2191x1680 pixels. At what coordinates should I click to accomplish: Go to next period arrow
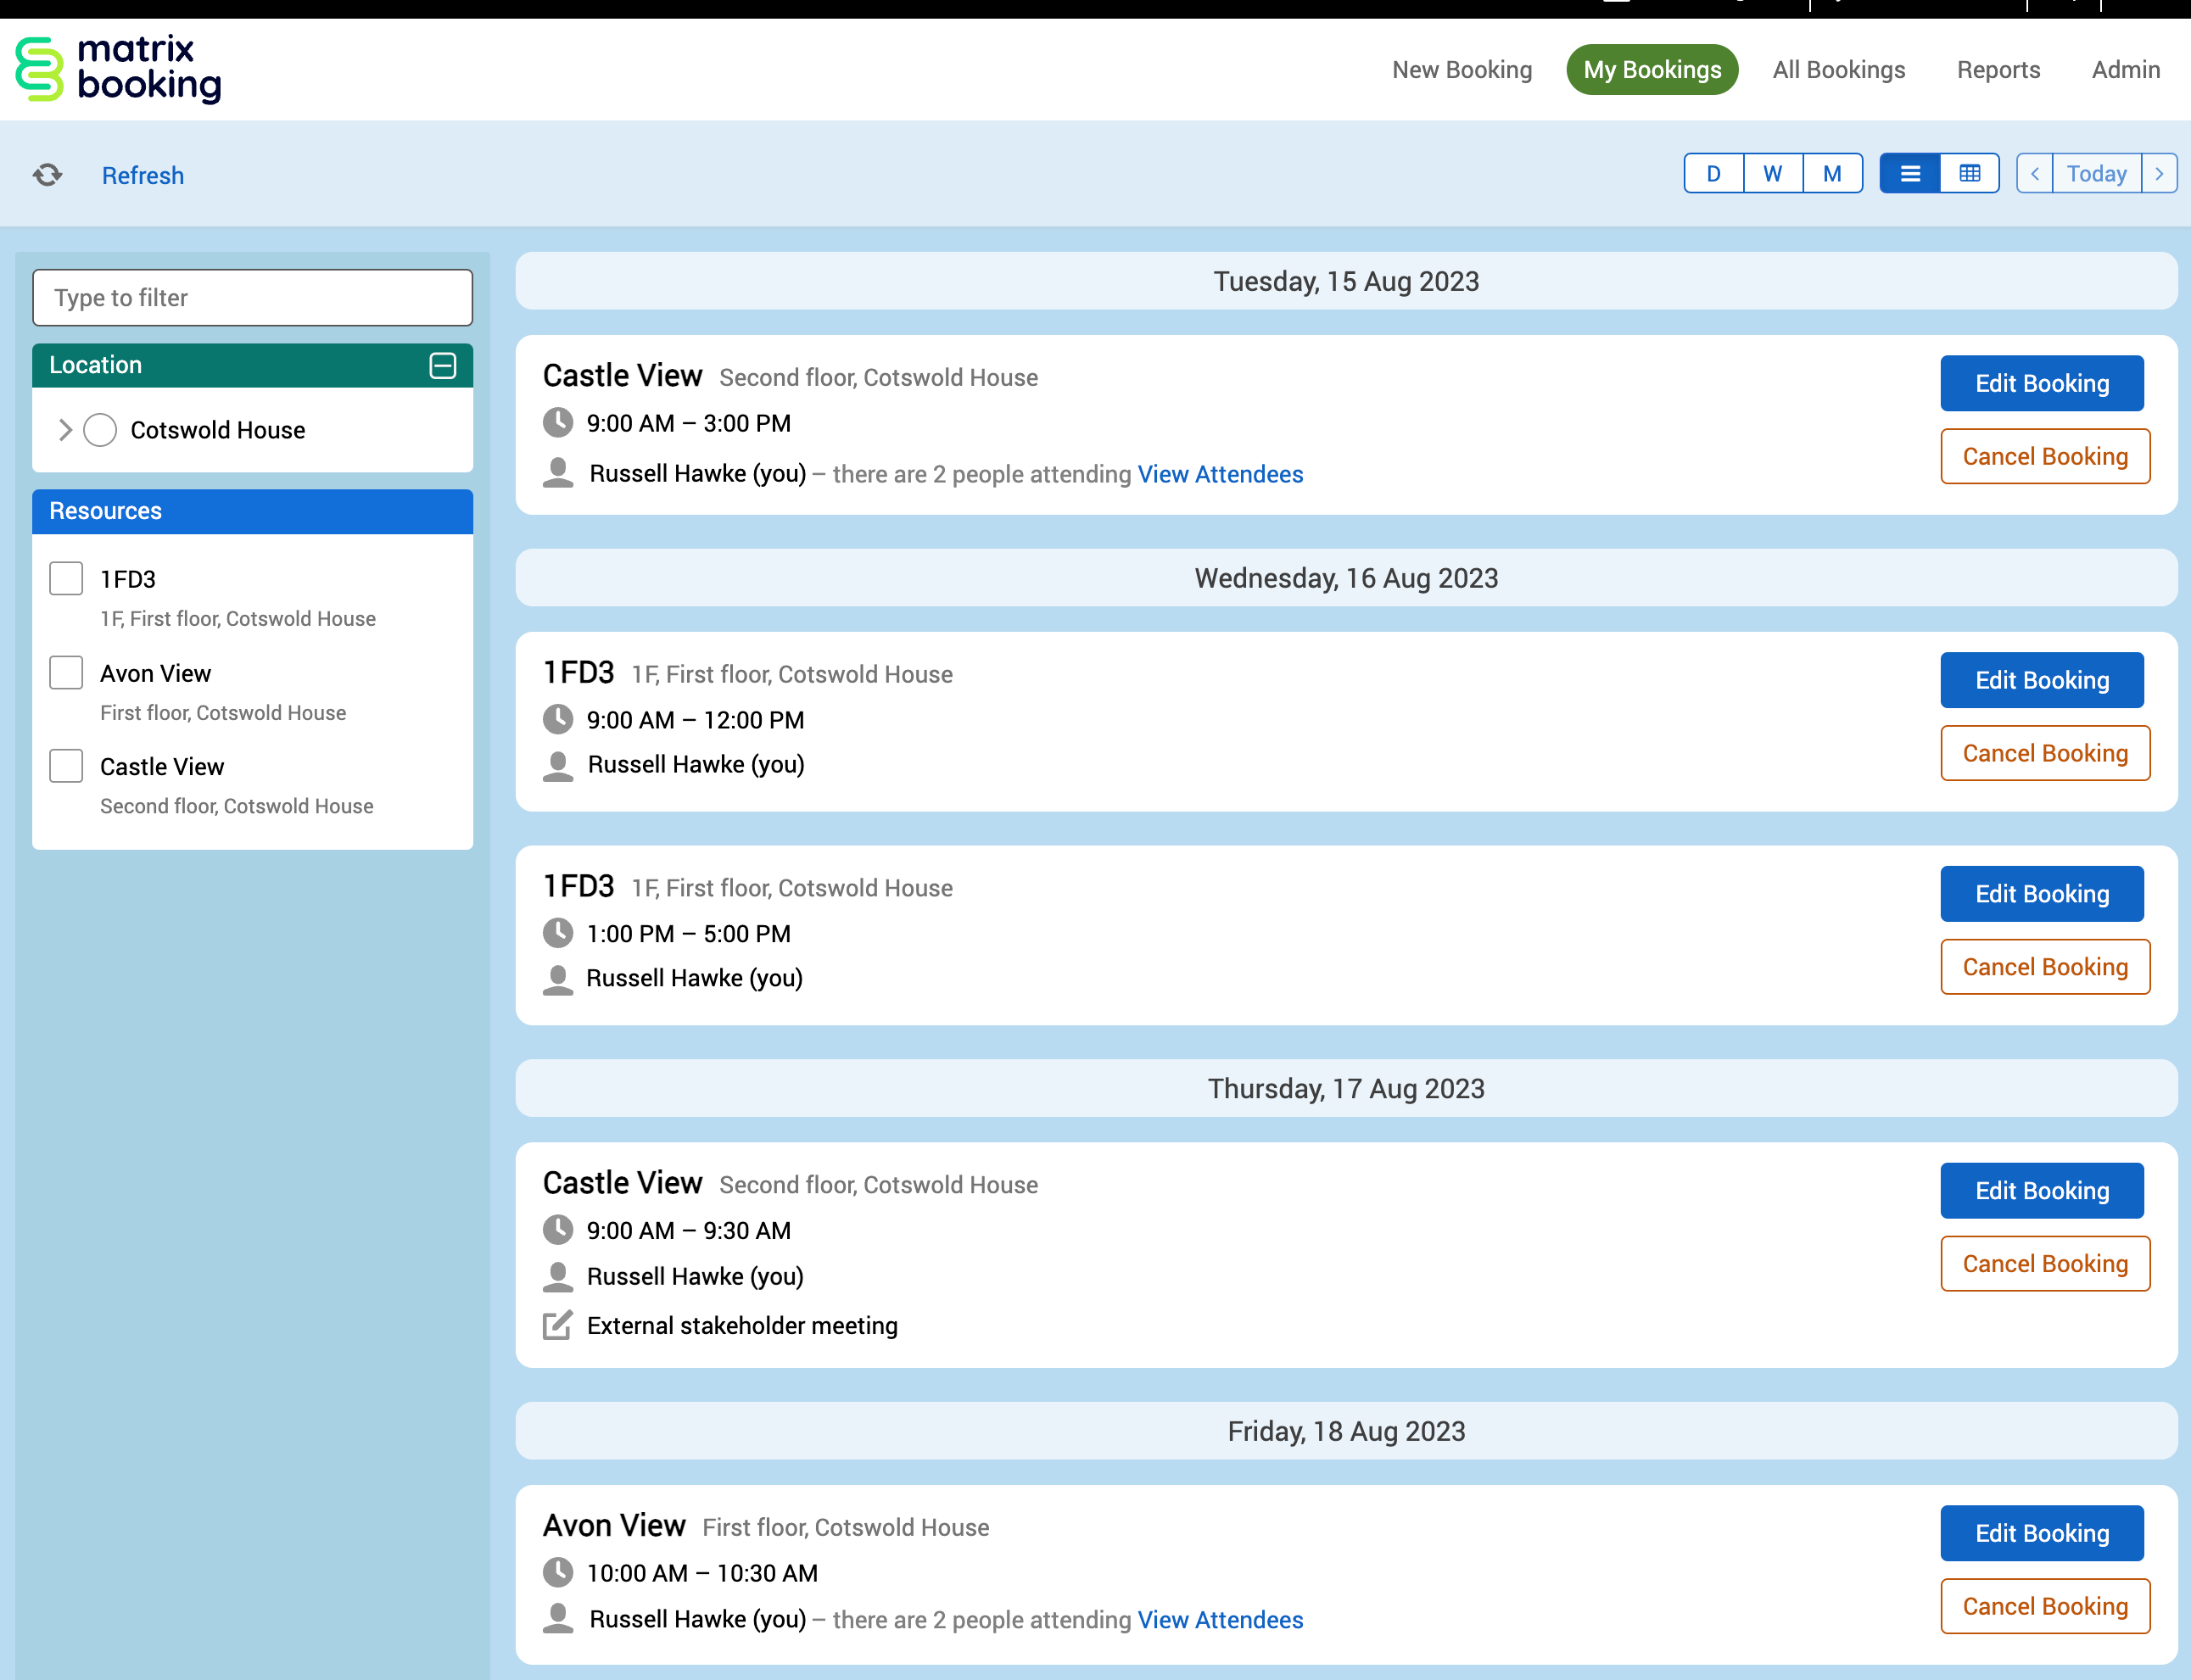click(2159, 174)
